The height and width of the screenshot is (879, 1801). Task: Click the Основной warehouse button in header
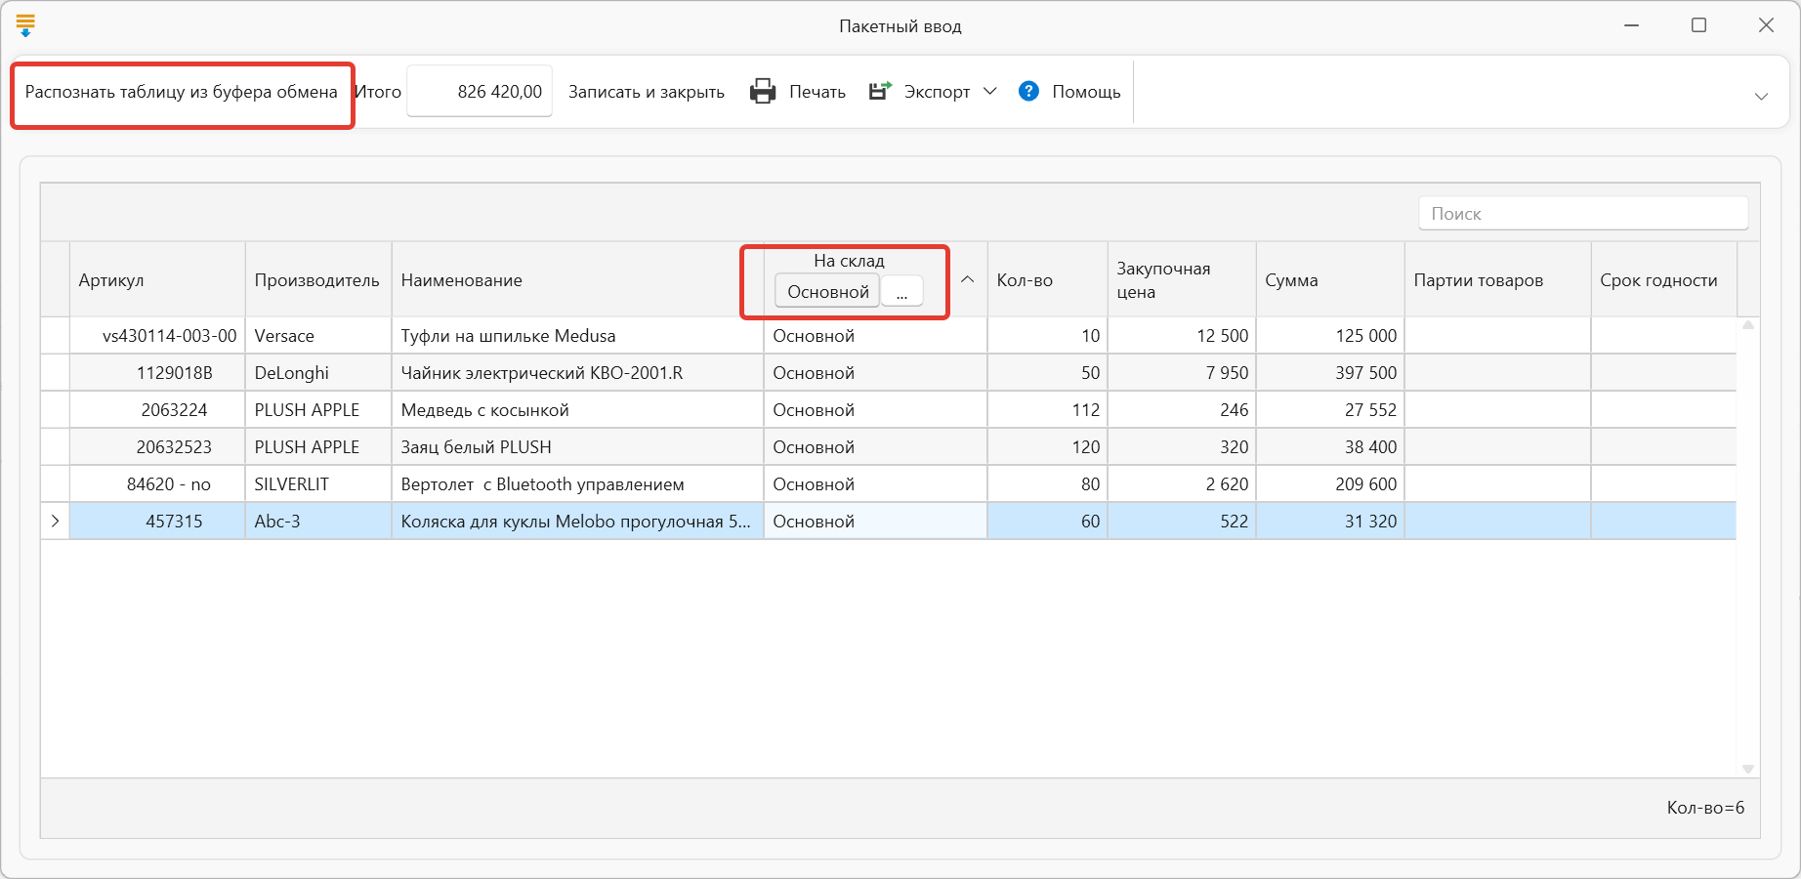click(x=827, y=291)
